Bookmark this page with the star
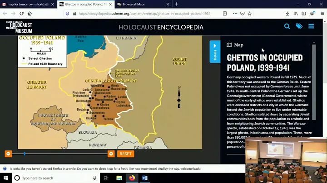 pos(250,14)
